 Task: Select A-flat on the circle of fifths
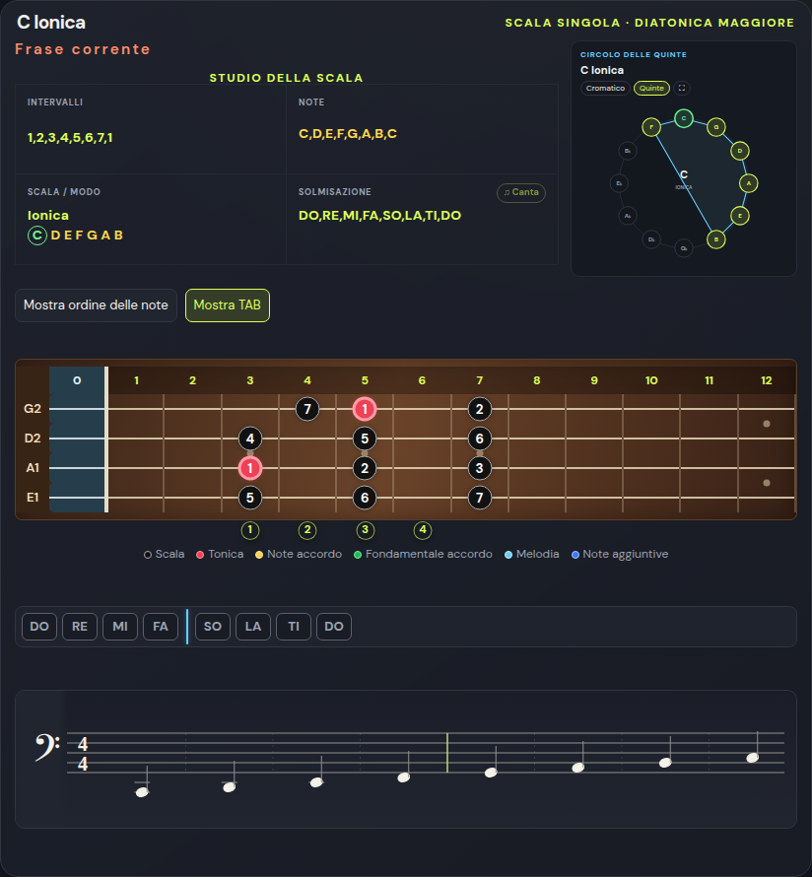pos(628,216)
